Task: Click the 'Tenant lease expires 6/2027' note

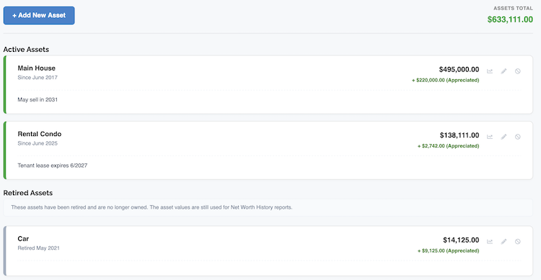Action: tap(53, 166)
